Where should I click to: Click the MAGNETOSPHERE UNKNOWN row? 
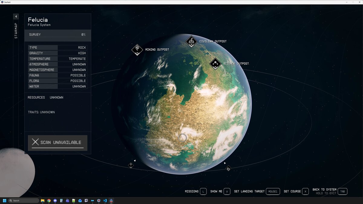[x=57, y=70]
